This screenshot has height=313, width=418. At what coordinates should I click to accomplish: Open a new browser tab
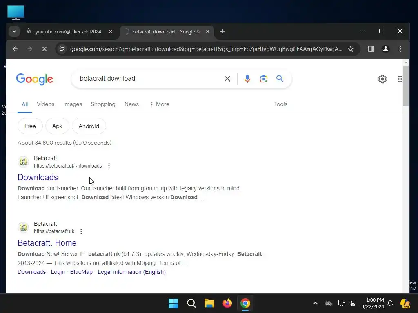[x=222, y=31]
